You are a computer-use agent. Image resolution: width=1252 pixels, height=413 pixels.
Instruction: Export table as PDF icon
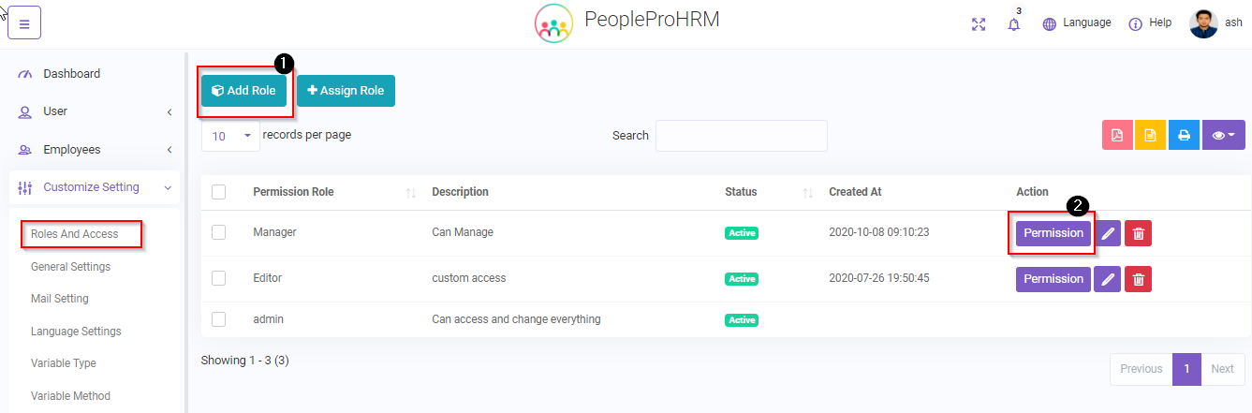point(1117,136)
